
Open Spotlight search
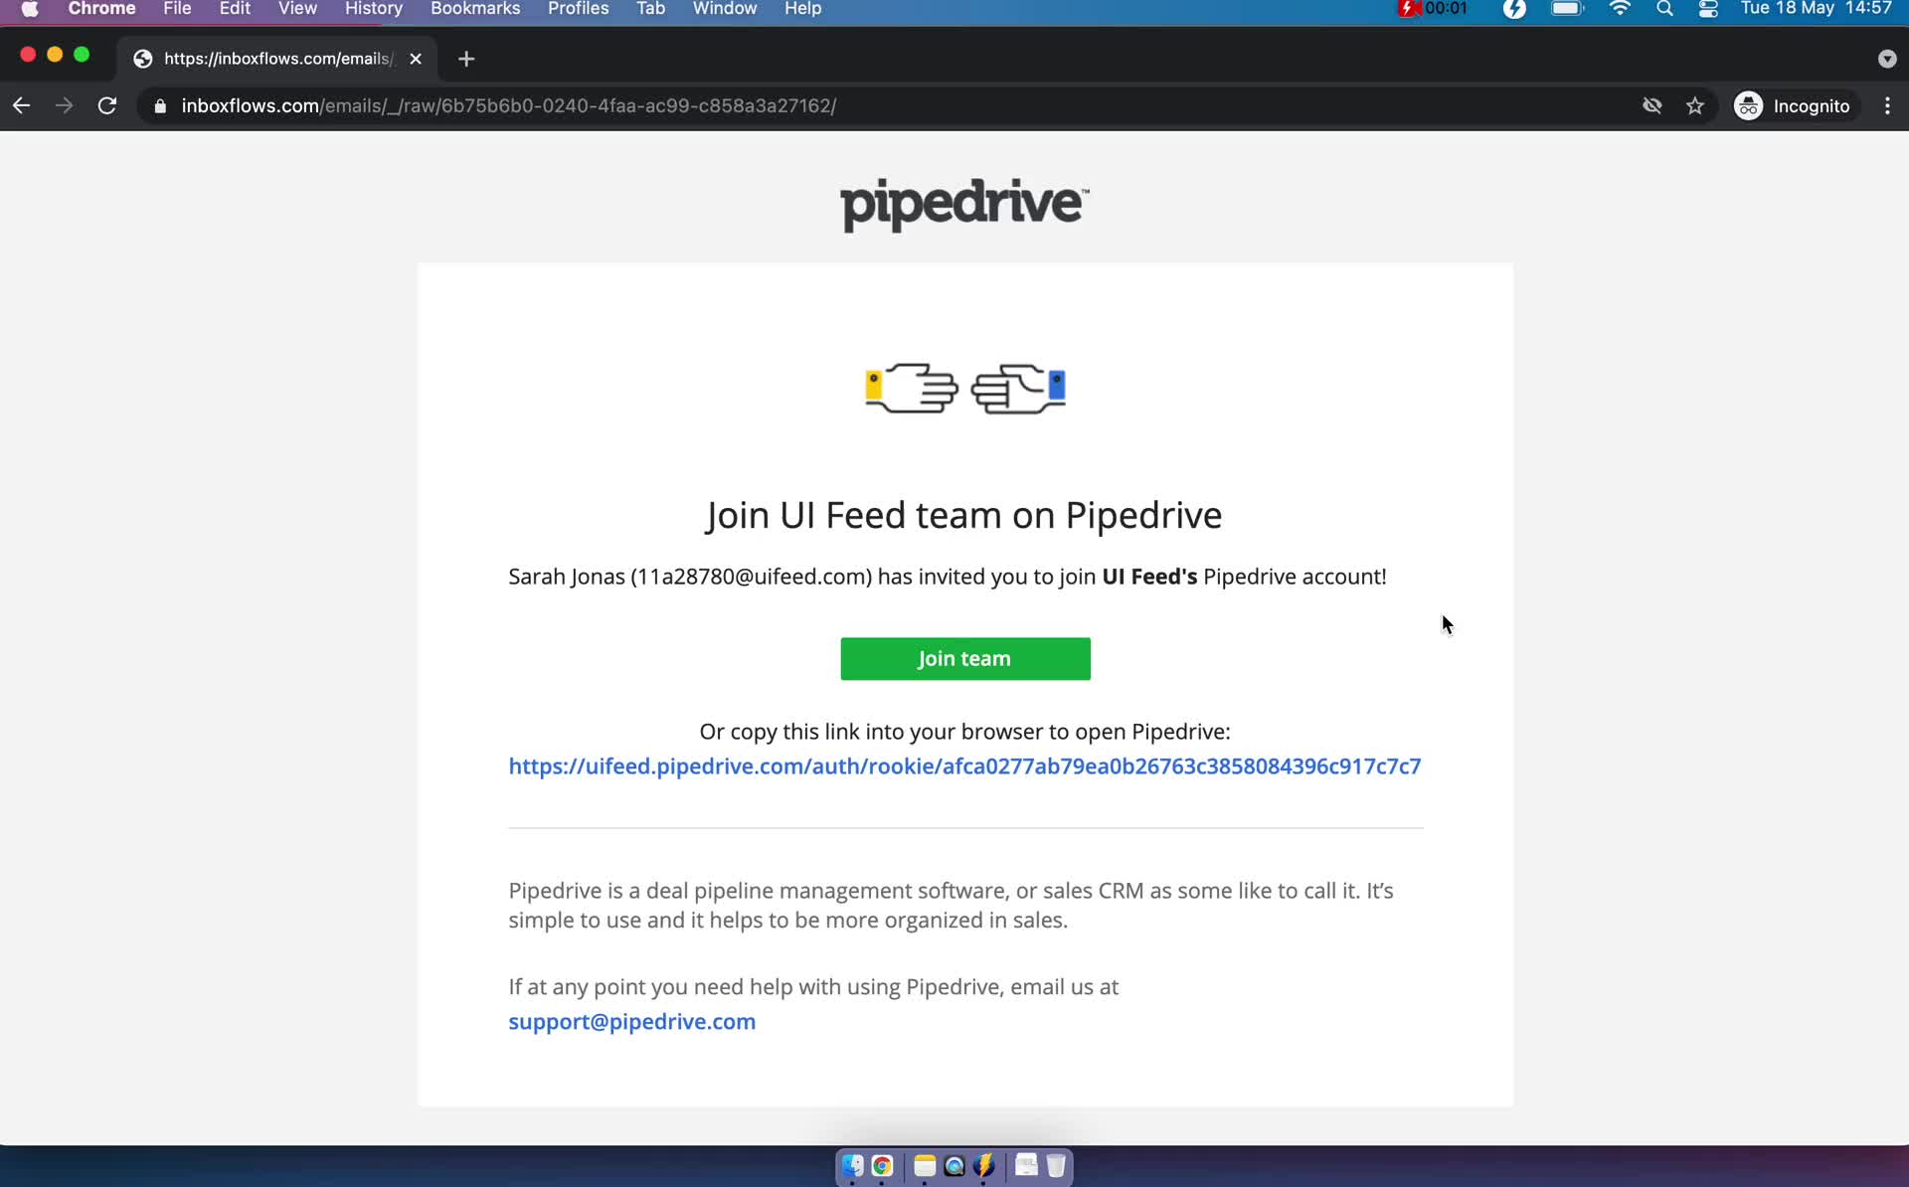point(1664,9)
